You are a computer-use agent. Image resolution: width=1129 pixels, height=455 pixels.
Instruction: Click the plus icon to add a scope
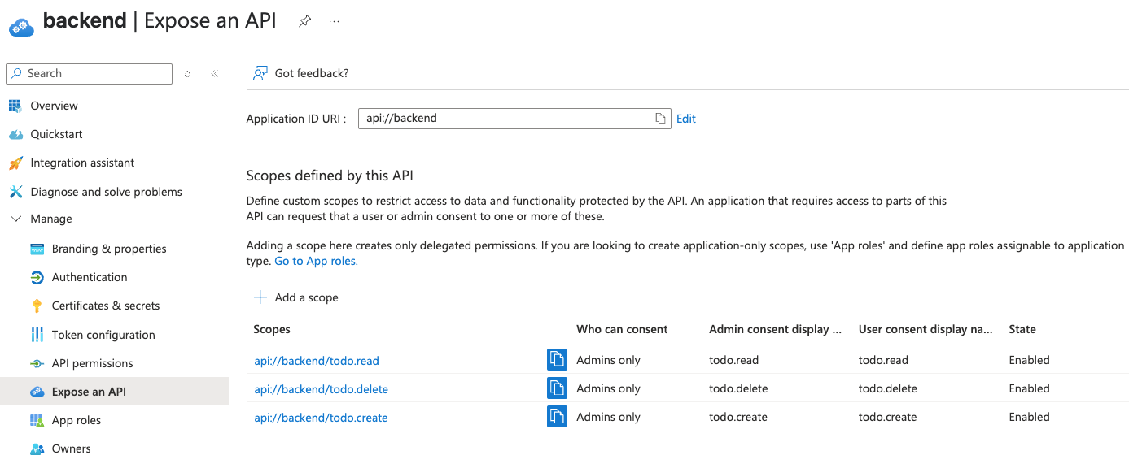(x=260, y=297)
